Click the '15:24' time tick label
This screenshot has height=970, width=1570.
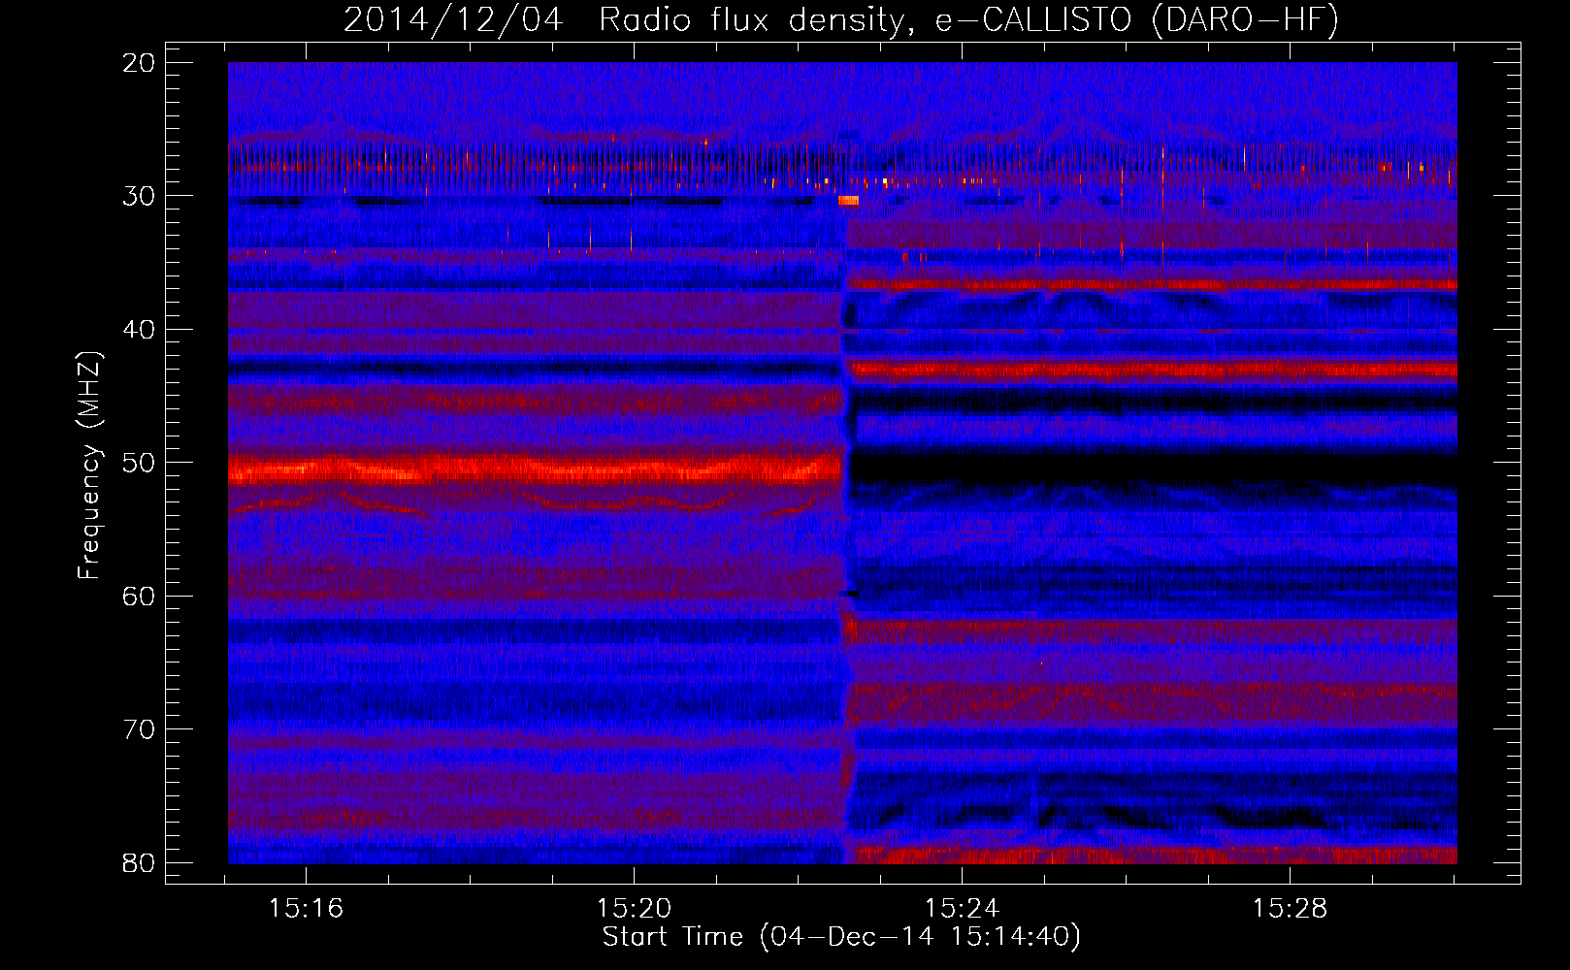(x=962, y=909)
